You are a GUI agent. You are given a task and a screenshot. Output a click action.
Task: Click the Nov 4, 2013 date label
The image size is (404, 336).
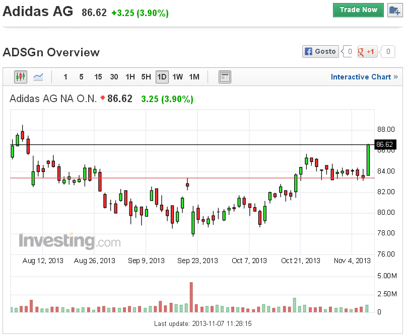352,261
